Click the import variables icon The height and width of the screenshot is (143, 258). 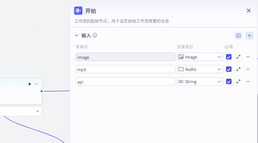[238, 36]
